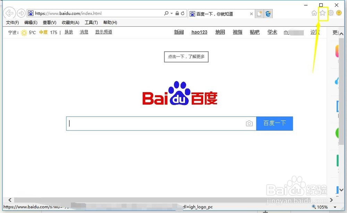Click the Home house icon

314,13
